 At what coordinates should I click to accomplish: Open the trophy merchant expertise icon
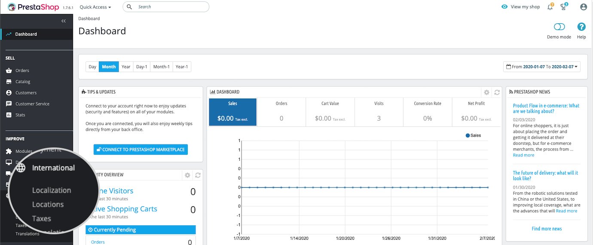(x=564, y=7)
